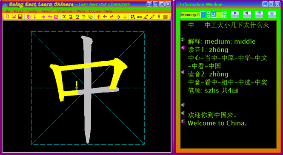Click the up stepper beside Memory dropdown
The width and height of the screenshot is (283, 155).
pyautogui.click(x=209, y=13)
